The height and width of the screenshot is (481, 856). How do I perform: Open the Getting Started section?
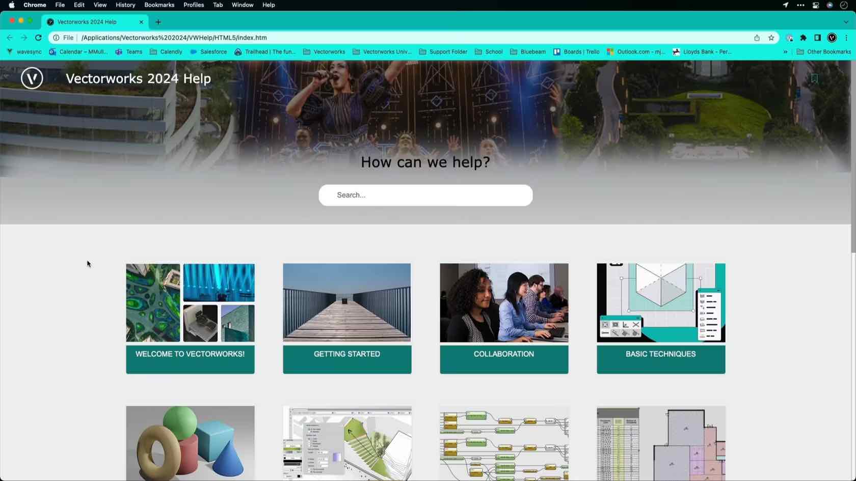[x=347, y=359]
